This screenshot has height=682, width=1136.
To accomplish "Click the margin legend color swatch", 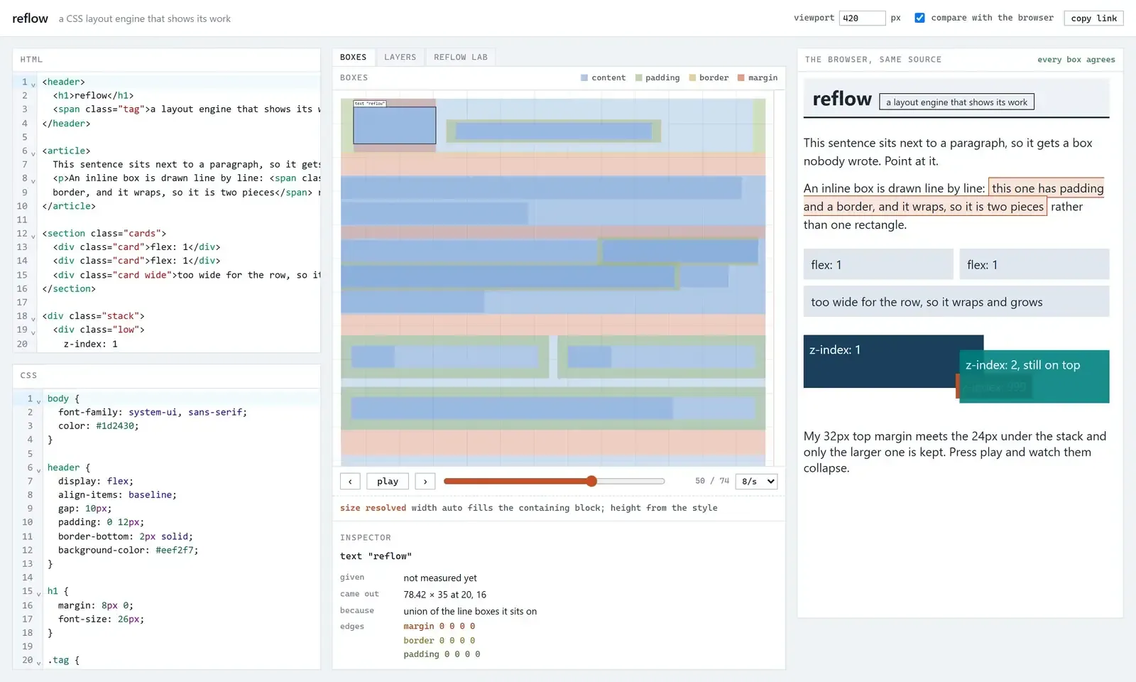I will (741, 77).
